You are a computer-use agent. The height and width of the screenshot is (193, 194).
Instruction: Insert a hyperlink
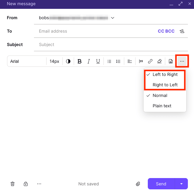[x=150, y=61]
